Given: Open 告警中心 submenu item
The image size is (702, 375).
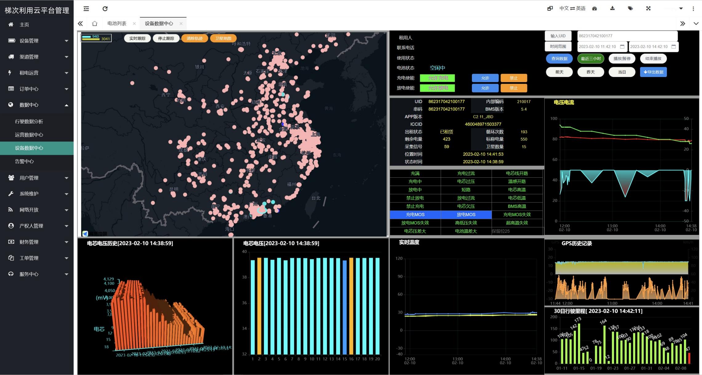Looking at the screenshot, I should pos(37,161).
